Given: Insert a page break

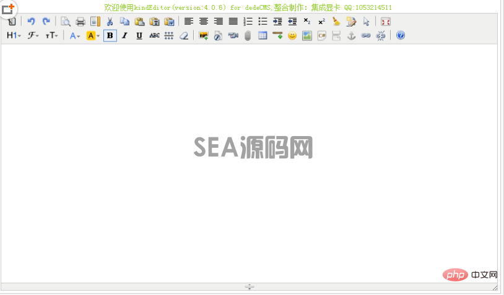Looking at the screenshot, I should click(336, 36).
